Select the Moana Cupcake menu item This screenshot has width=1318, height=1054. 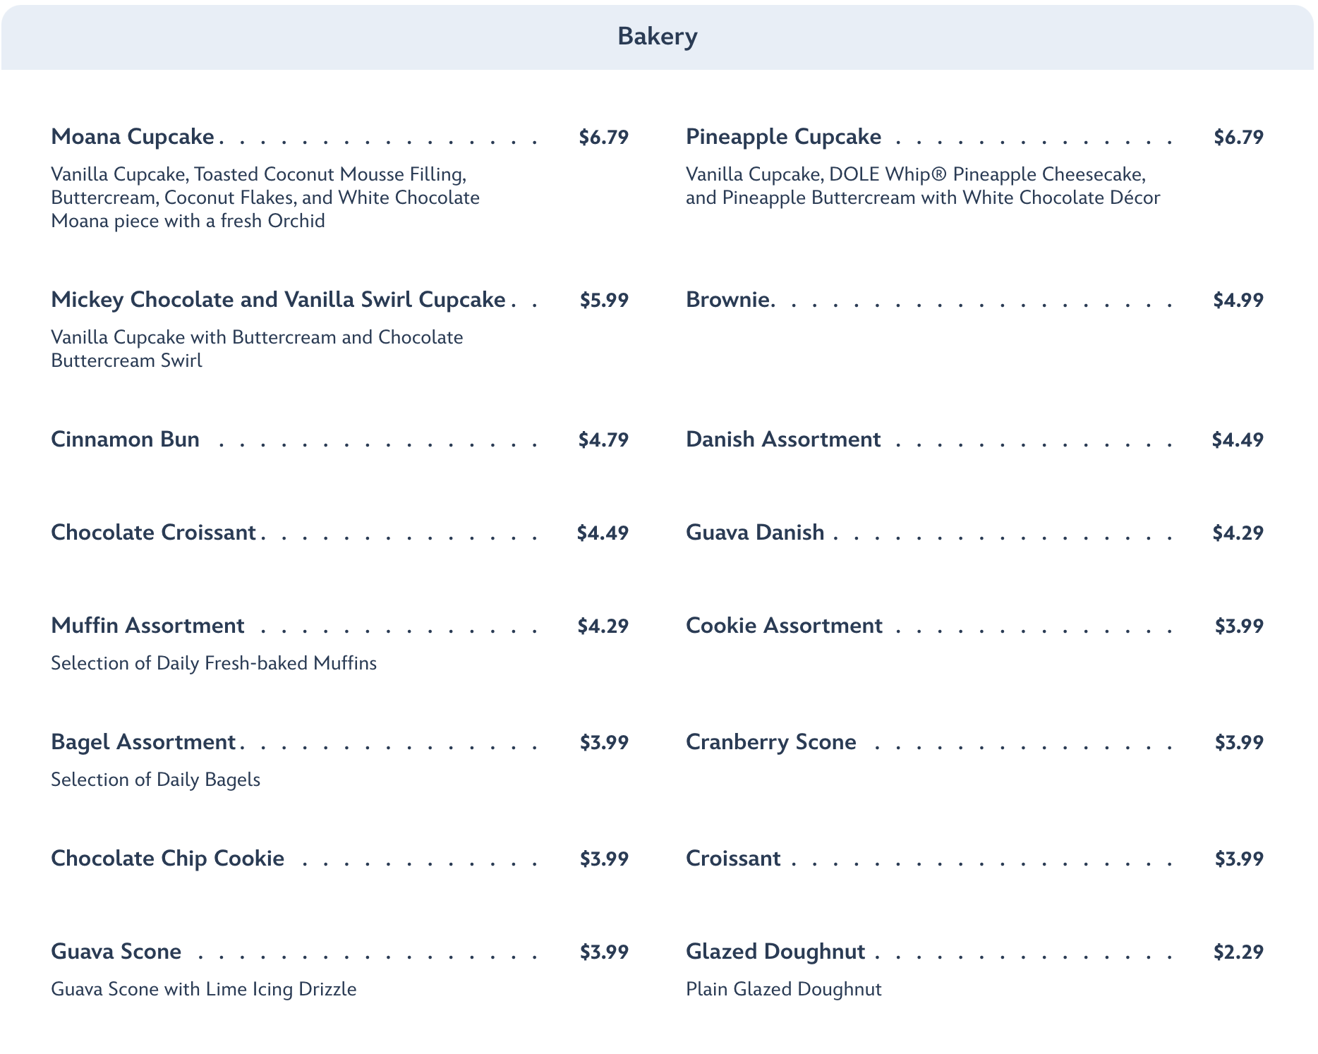point(133,137)
